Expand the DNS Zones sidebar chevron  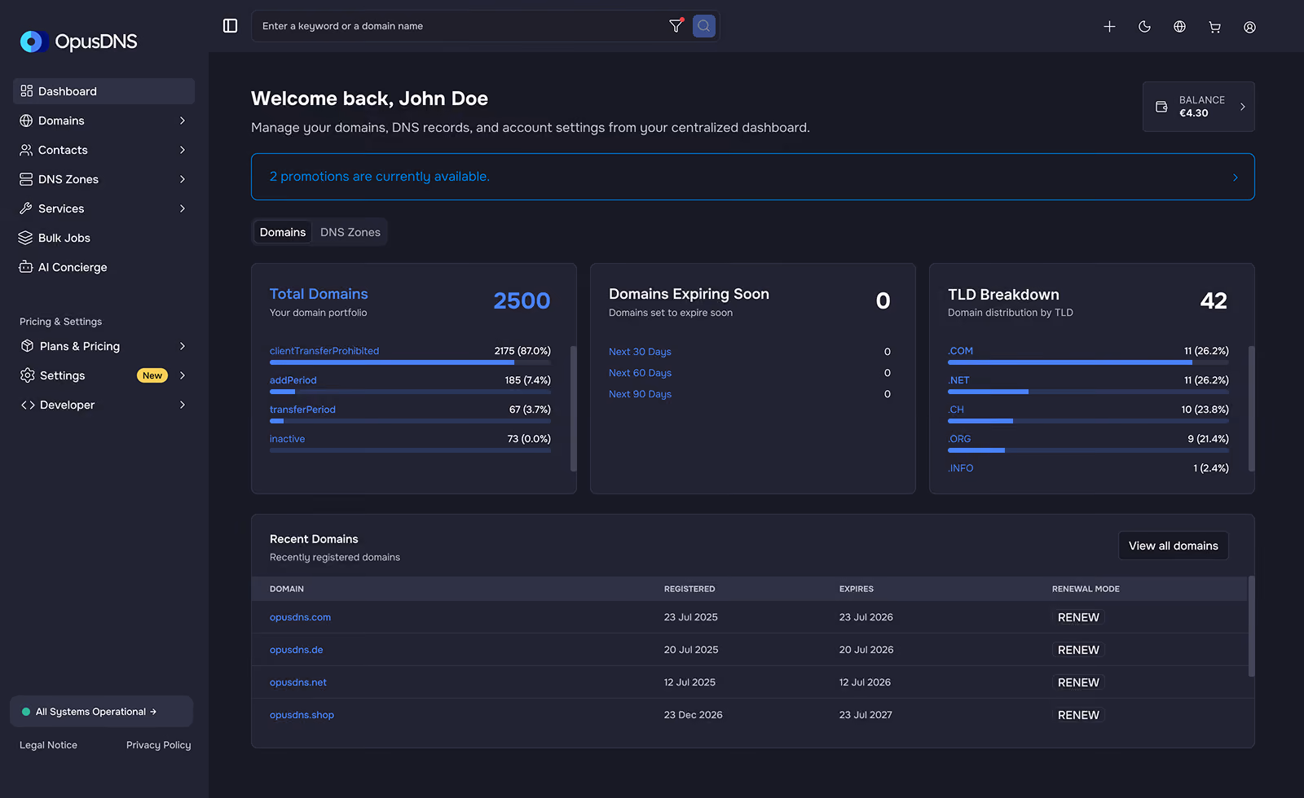pos(183,179)
